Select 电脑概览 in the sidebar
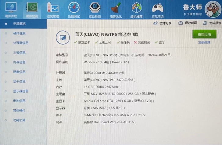The width and height of the screenshot is (222, 145). 23,24
